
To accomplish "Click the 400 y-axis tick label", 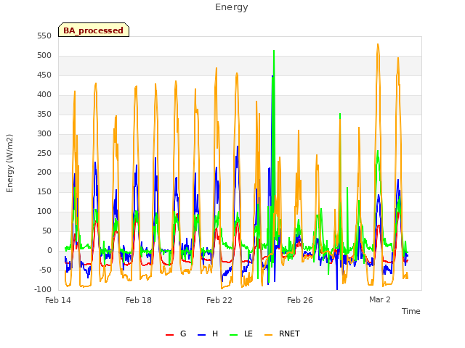I will (44, 95).
